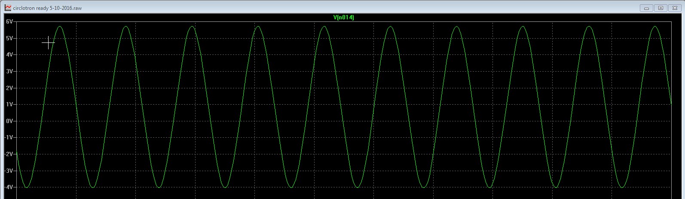Click the -4V axis label

9,187
